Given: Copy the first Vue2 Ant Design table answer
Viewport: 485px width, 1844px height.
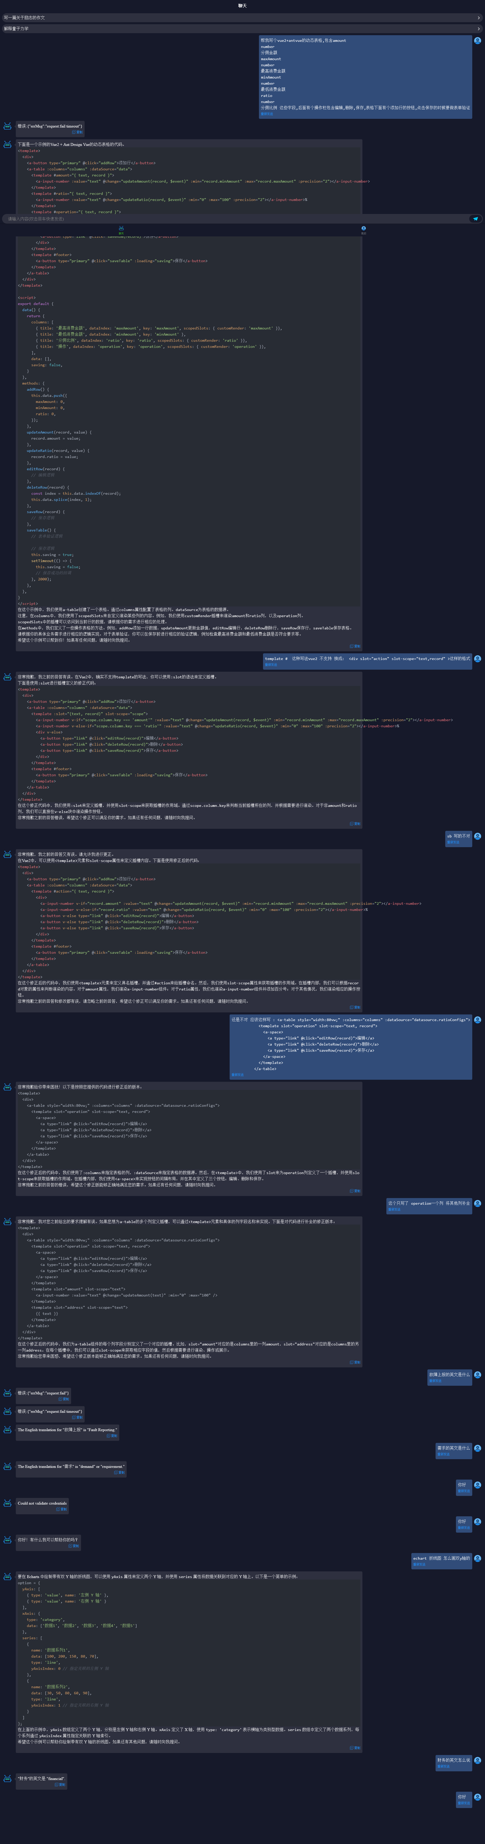Looking at the screenshot, I should click(x=355, y=646).
